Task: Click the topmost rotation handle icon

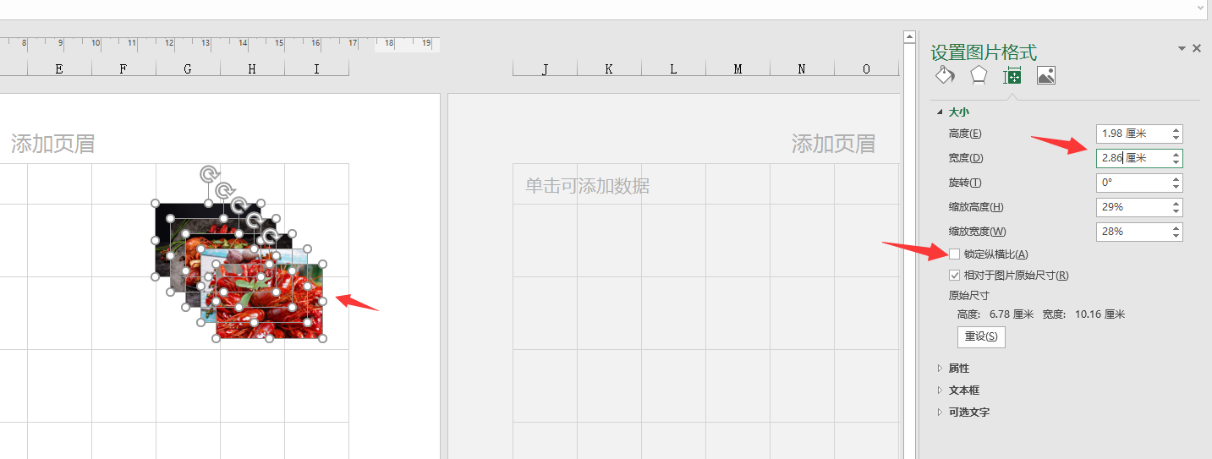Action: 208,174
